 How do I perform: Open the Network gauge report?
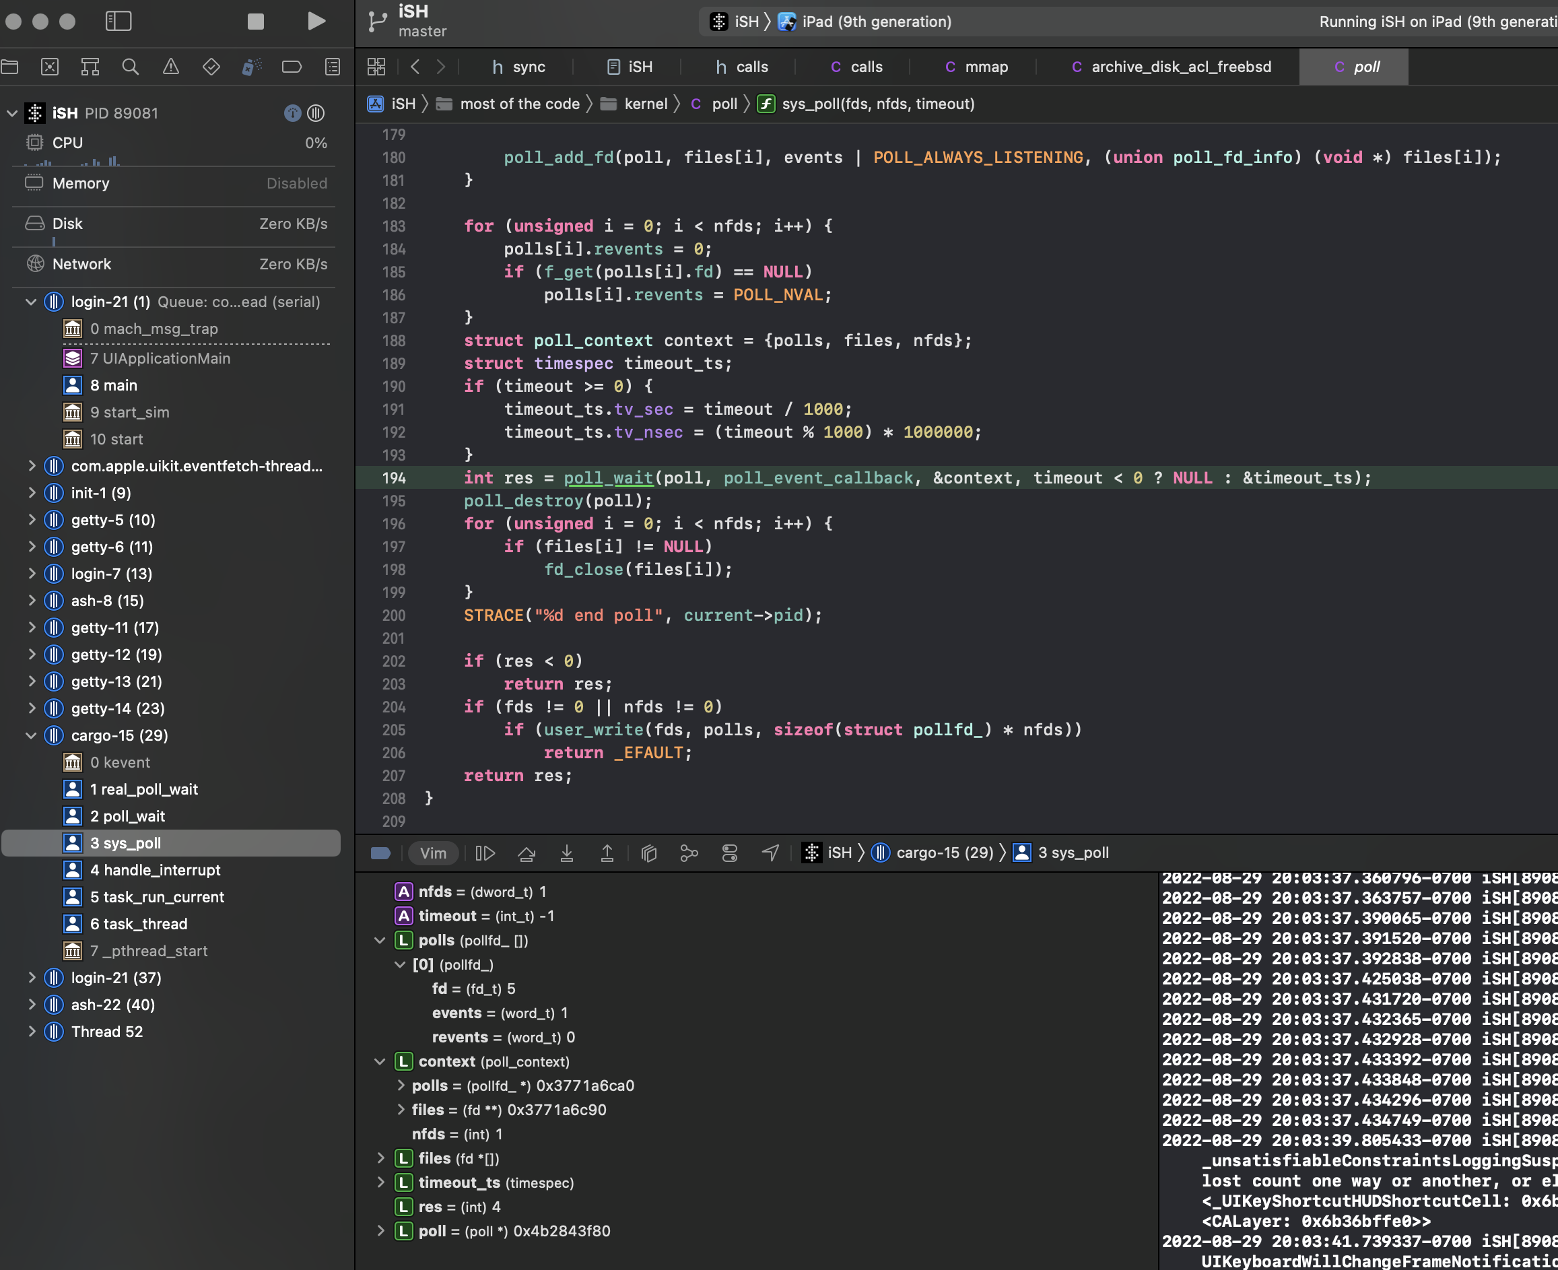click(x=176, y=264)
